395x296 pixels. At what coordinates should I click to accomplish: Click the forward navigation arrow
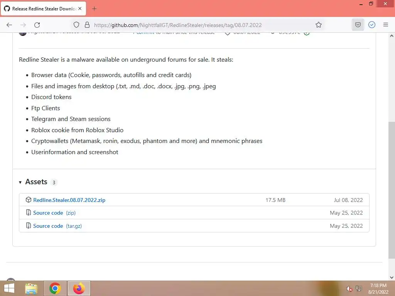point(23,25)
